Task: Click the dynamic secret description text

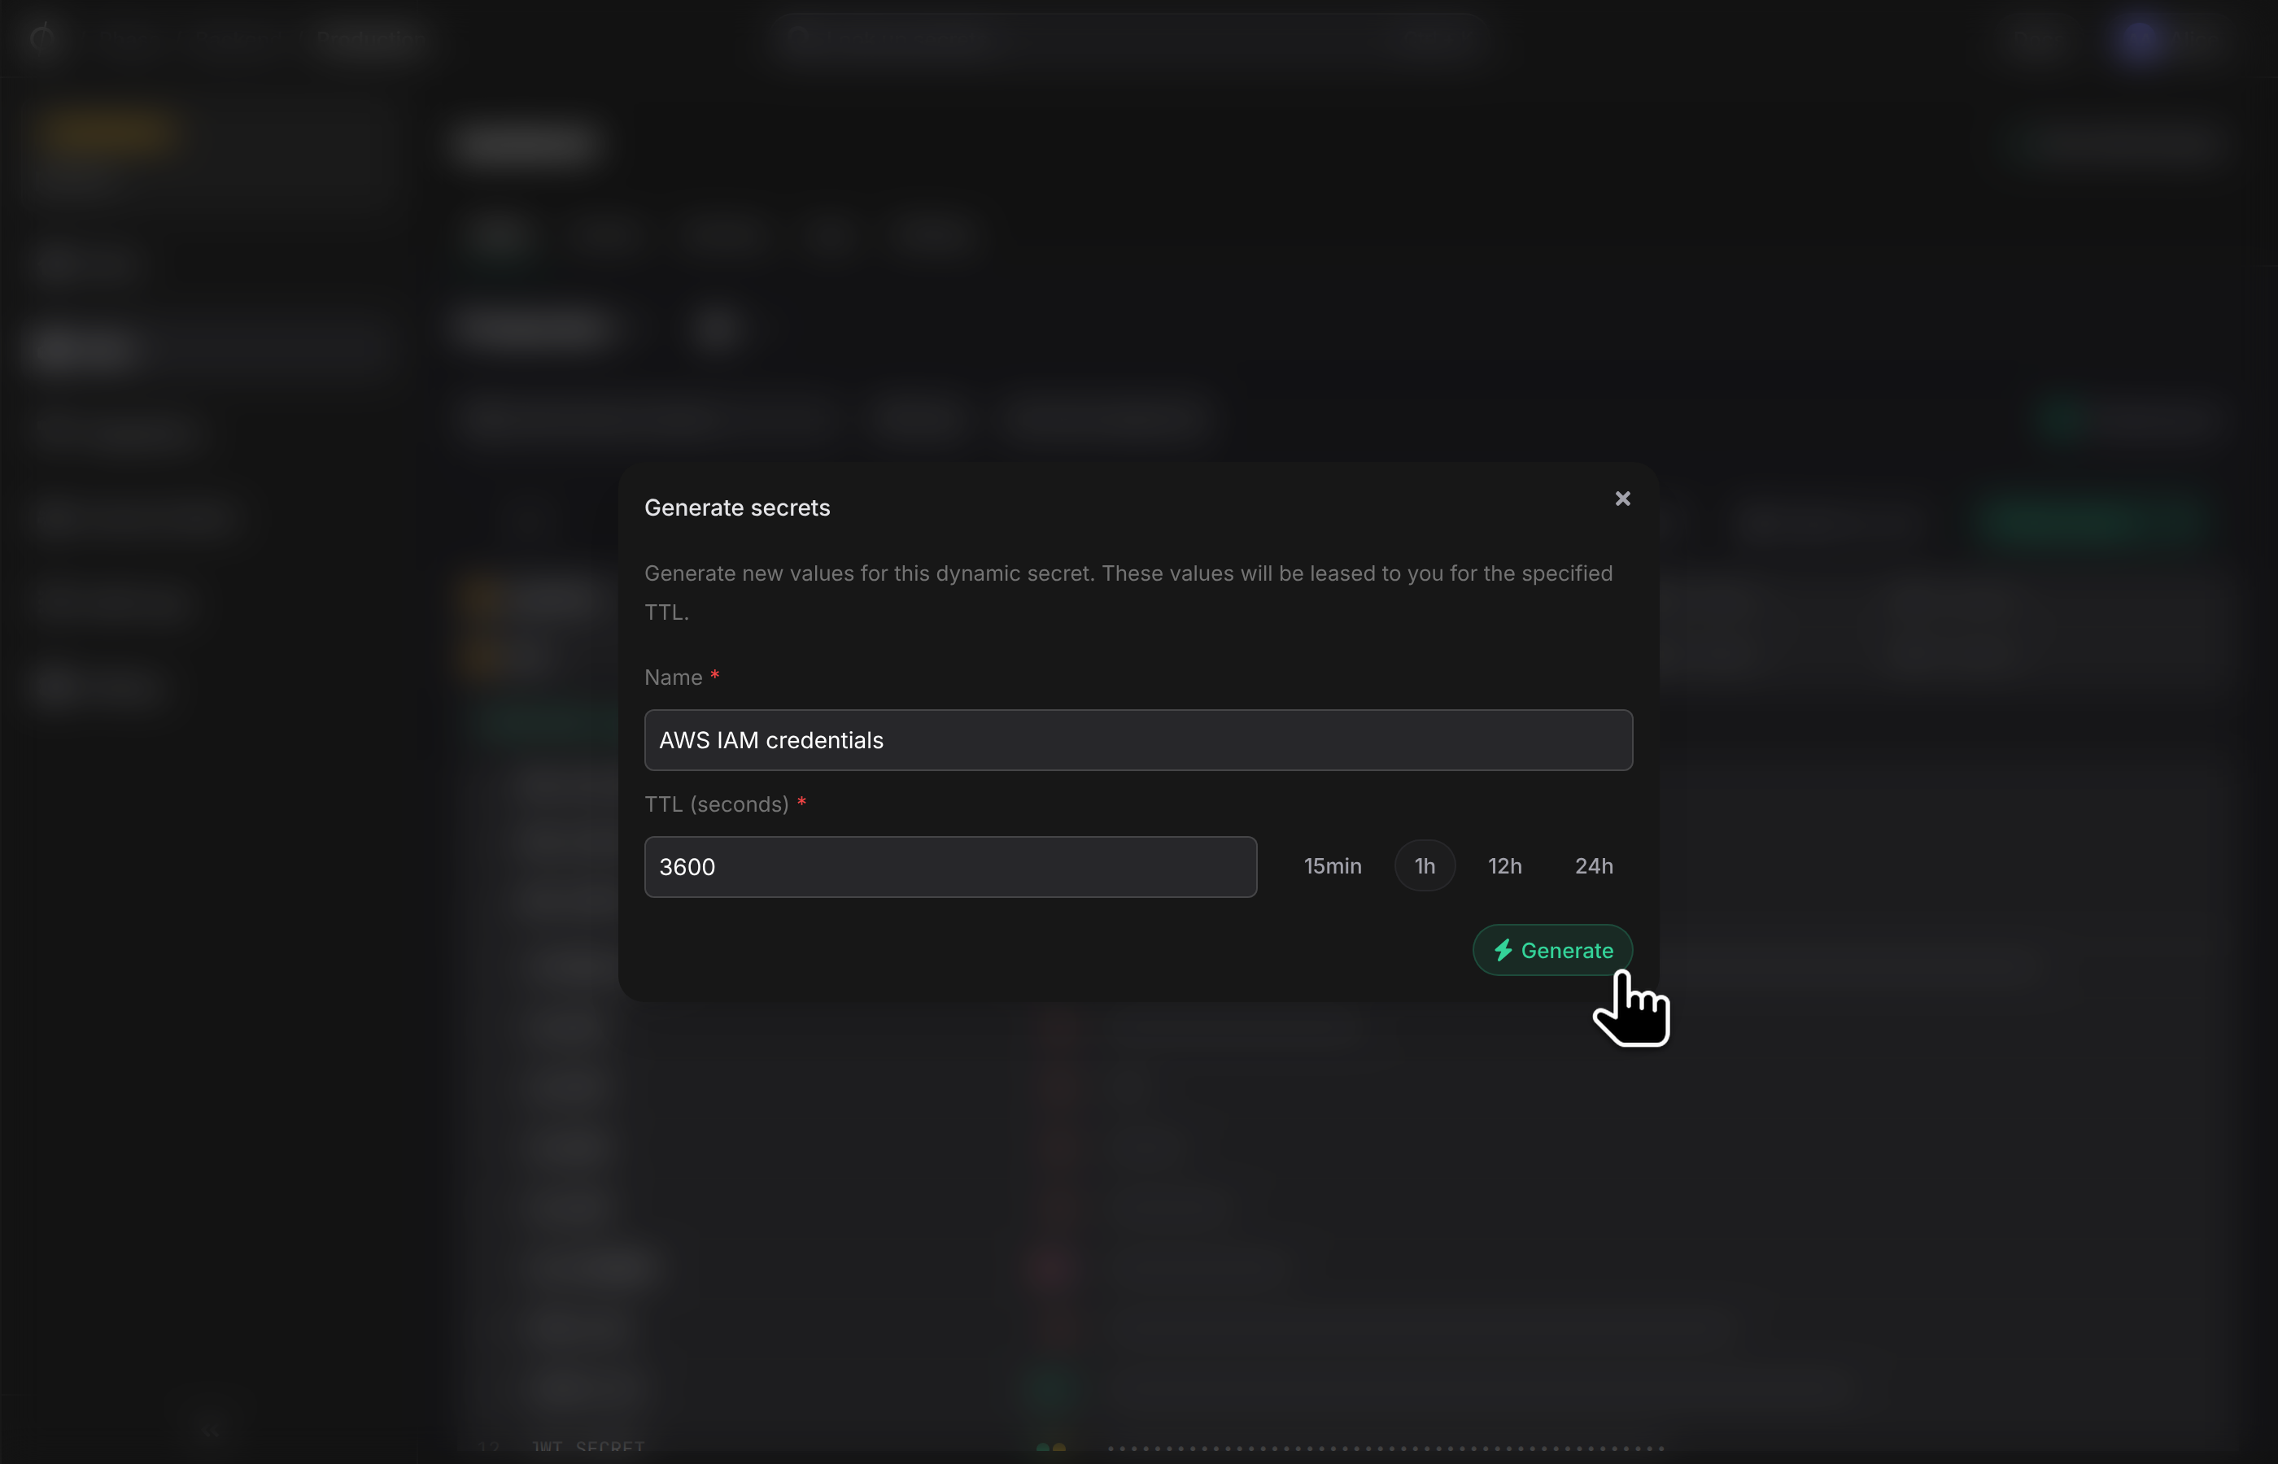Action: coord(1128,592)
